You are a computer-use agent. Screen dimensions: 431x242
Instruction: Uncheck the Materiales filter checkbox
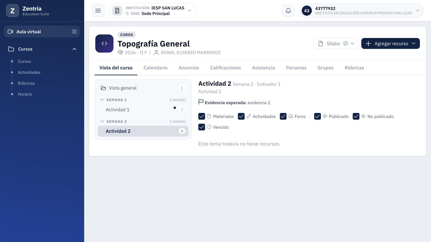[202, 116]
